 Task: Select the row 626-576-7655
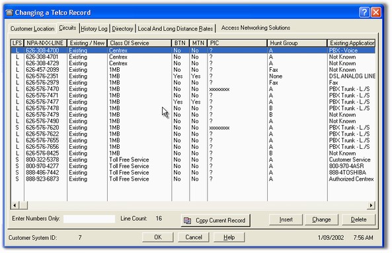(x=193, y=140)
